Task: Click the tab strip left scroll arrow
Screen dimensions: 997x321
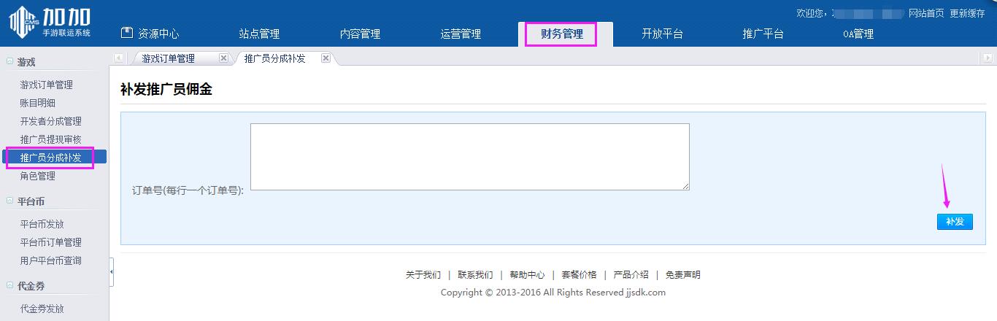Action: pyautogui.click(x=118, y=58)
